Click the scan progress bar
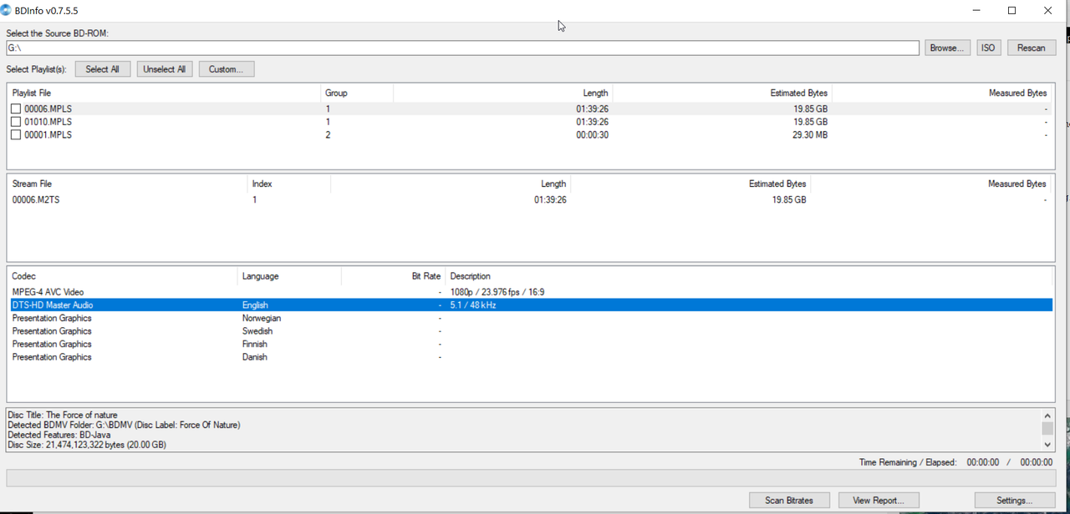This screenshot has width=1070, height=514. [530, 478]
